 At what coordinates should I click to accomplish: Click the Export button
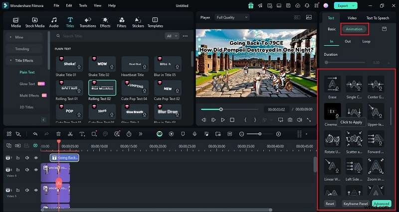tap(343, 5)
